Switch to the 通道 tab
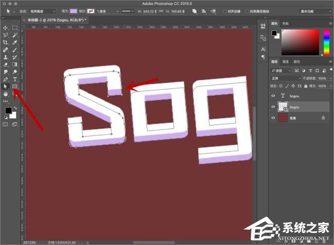 click(285, 62)
